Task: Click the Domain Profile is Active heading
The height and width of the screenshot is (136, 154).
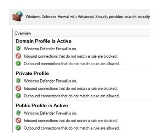Action: tap(44, 41)
